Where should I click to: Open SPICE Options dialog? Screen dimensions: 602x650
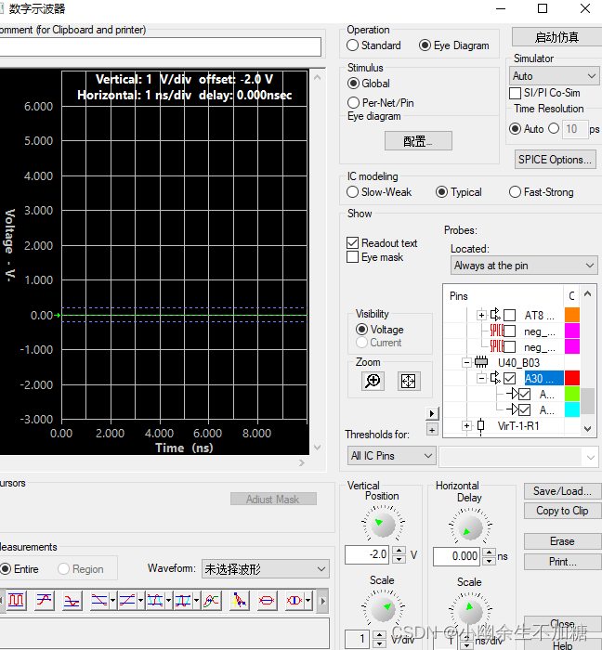click(556, 160)
